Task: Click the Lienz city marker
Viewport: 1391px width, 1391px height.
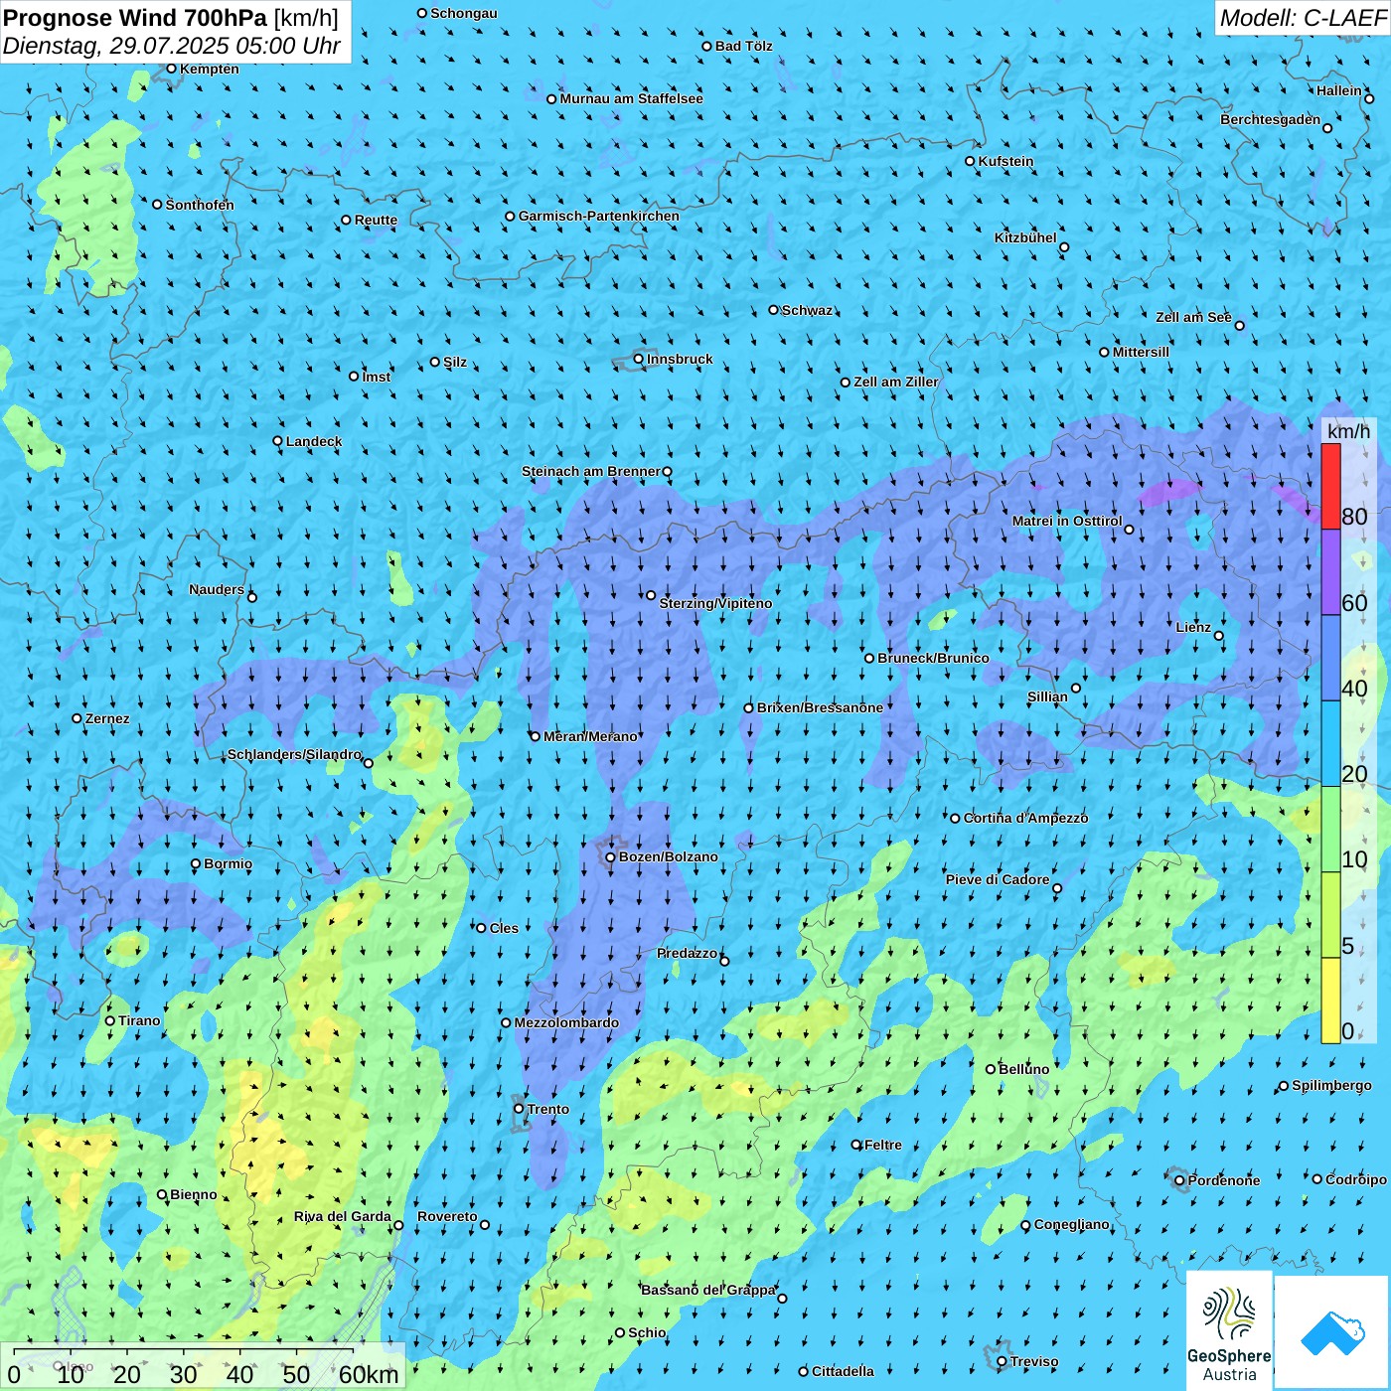Action: point(1219,636)
